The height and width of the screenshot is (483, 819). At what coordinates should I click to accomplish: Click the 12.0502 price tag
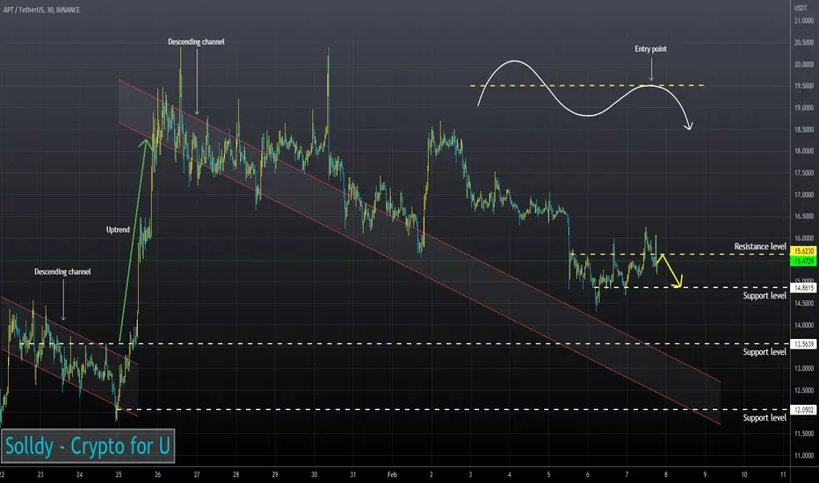(804, 410)
